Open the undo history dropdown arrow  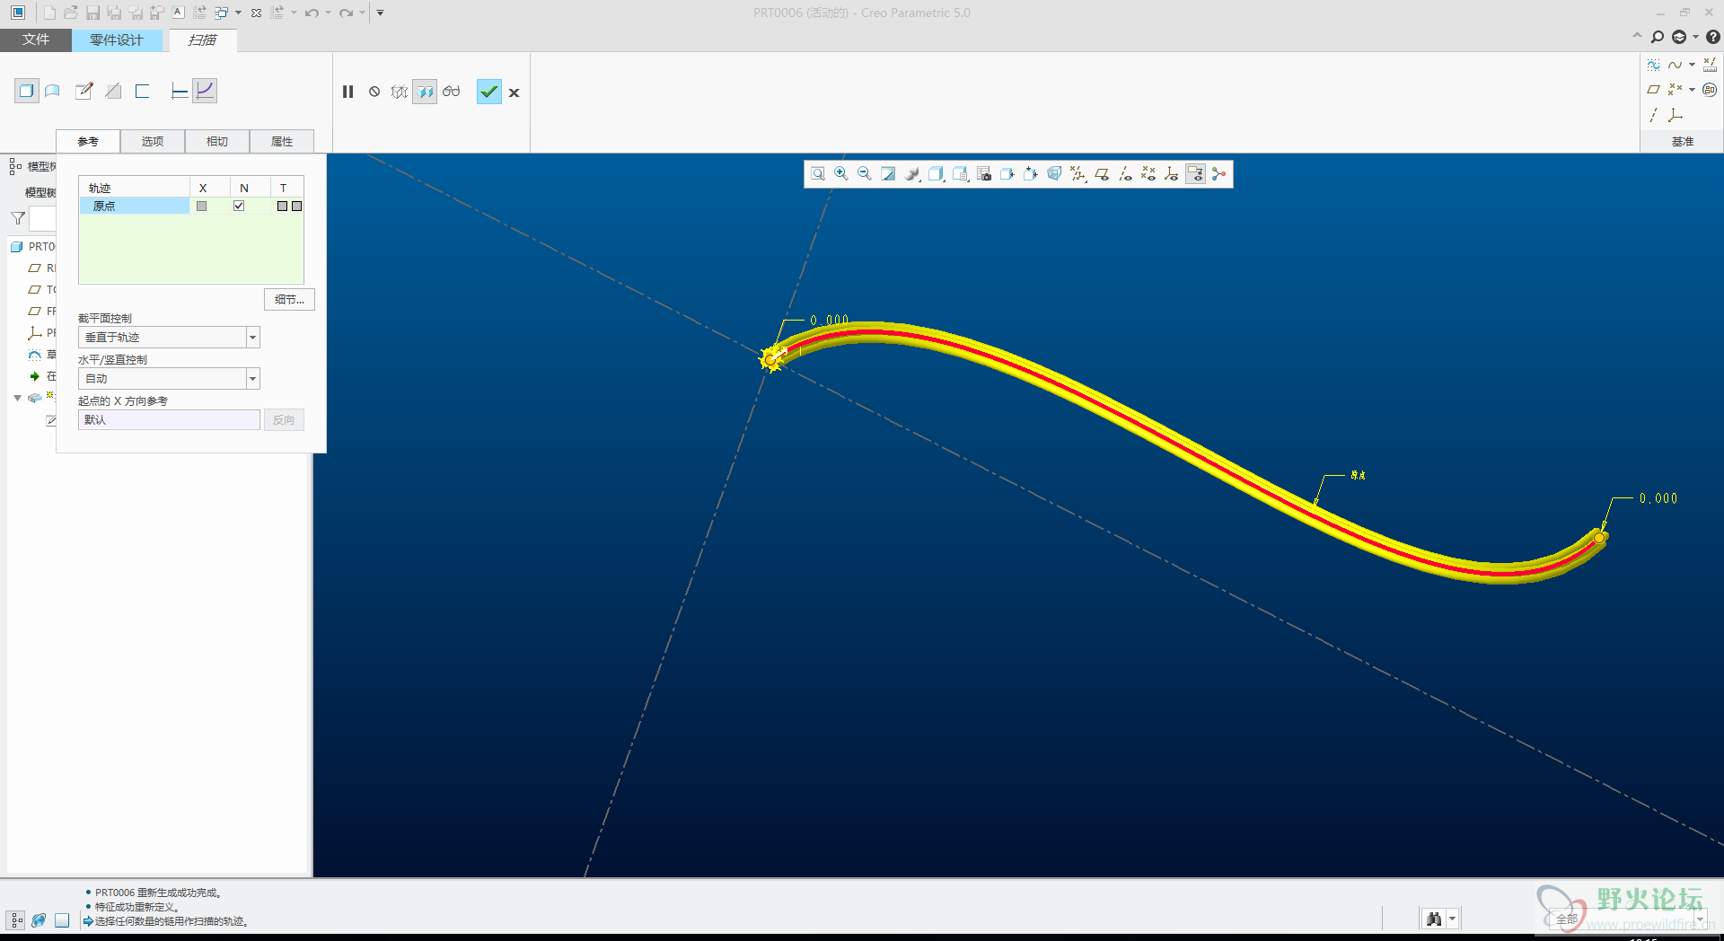pos(328,13)
